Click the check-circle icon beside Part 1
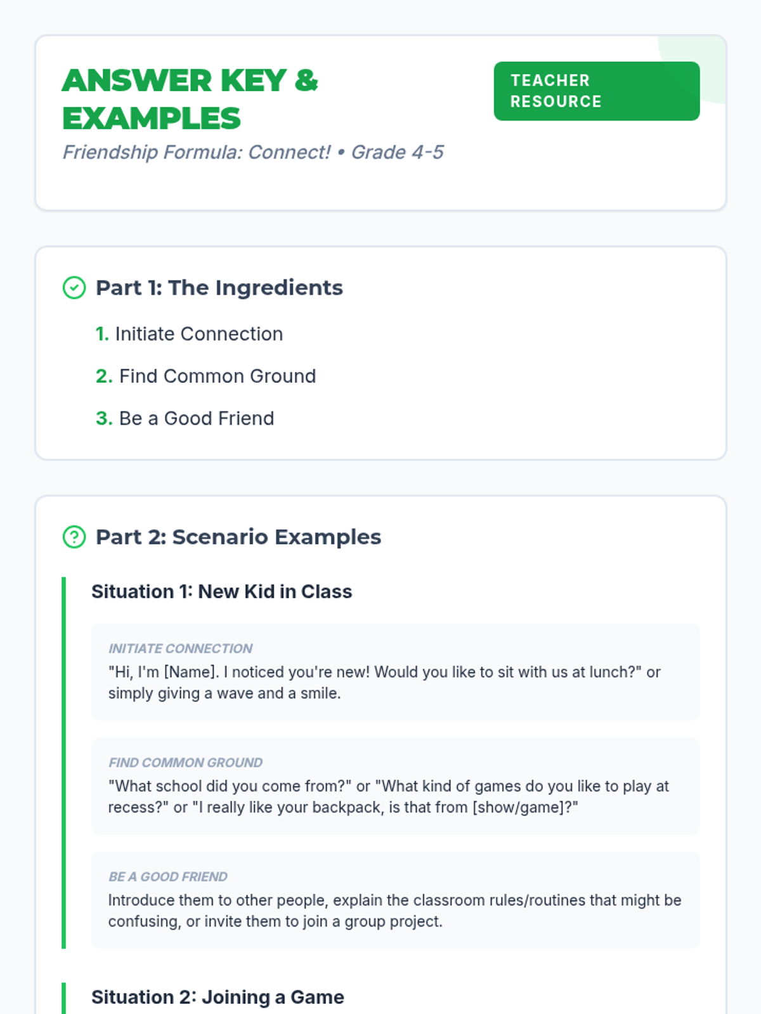 (74, 288)
